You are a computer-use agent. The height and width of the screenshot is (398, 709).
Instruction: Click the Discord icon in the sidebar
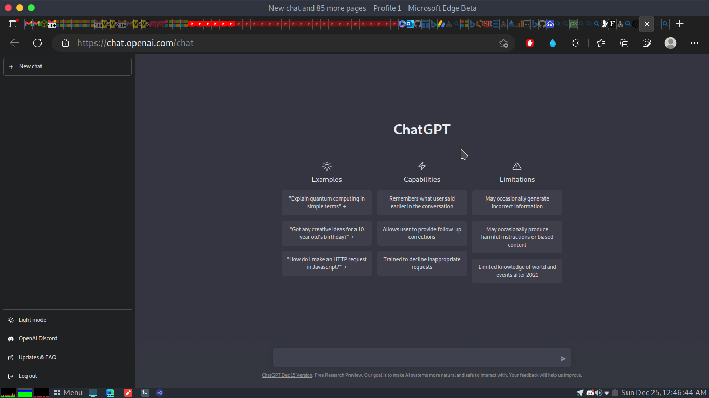coord(11,339)
